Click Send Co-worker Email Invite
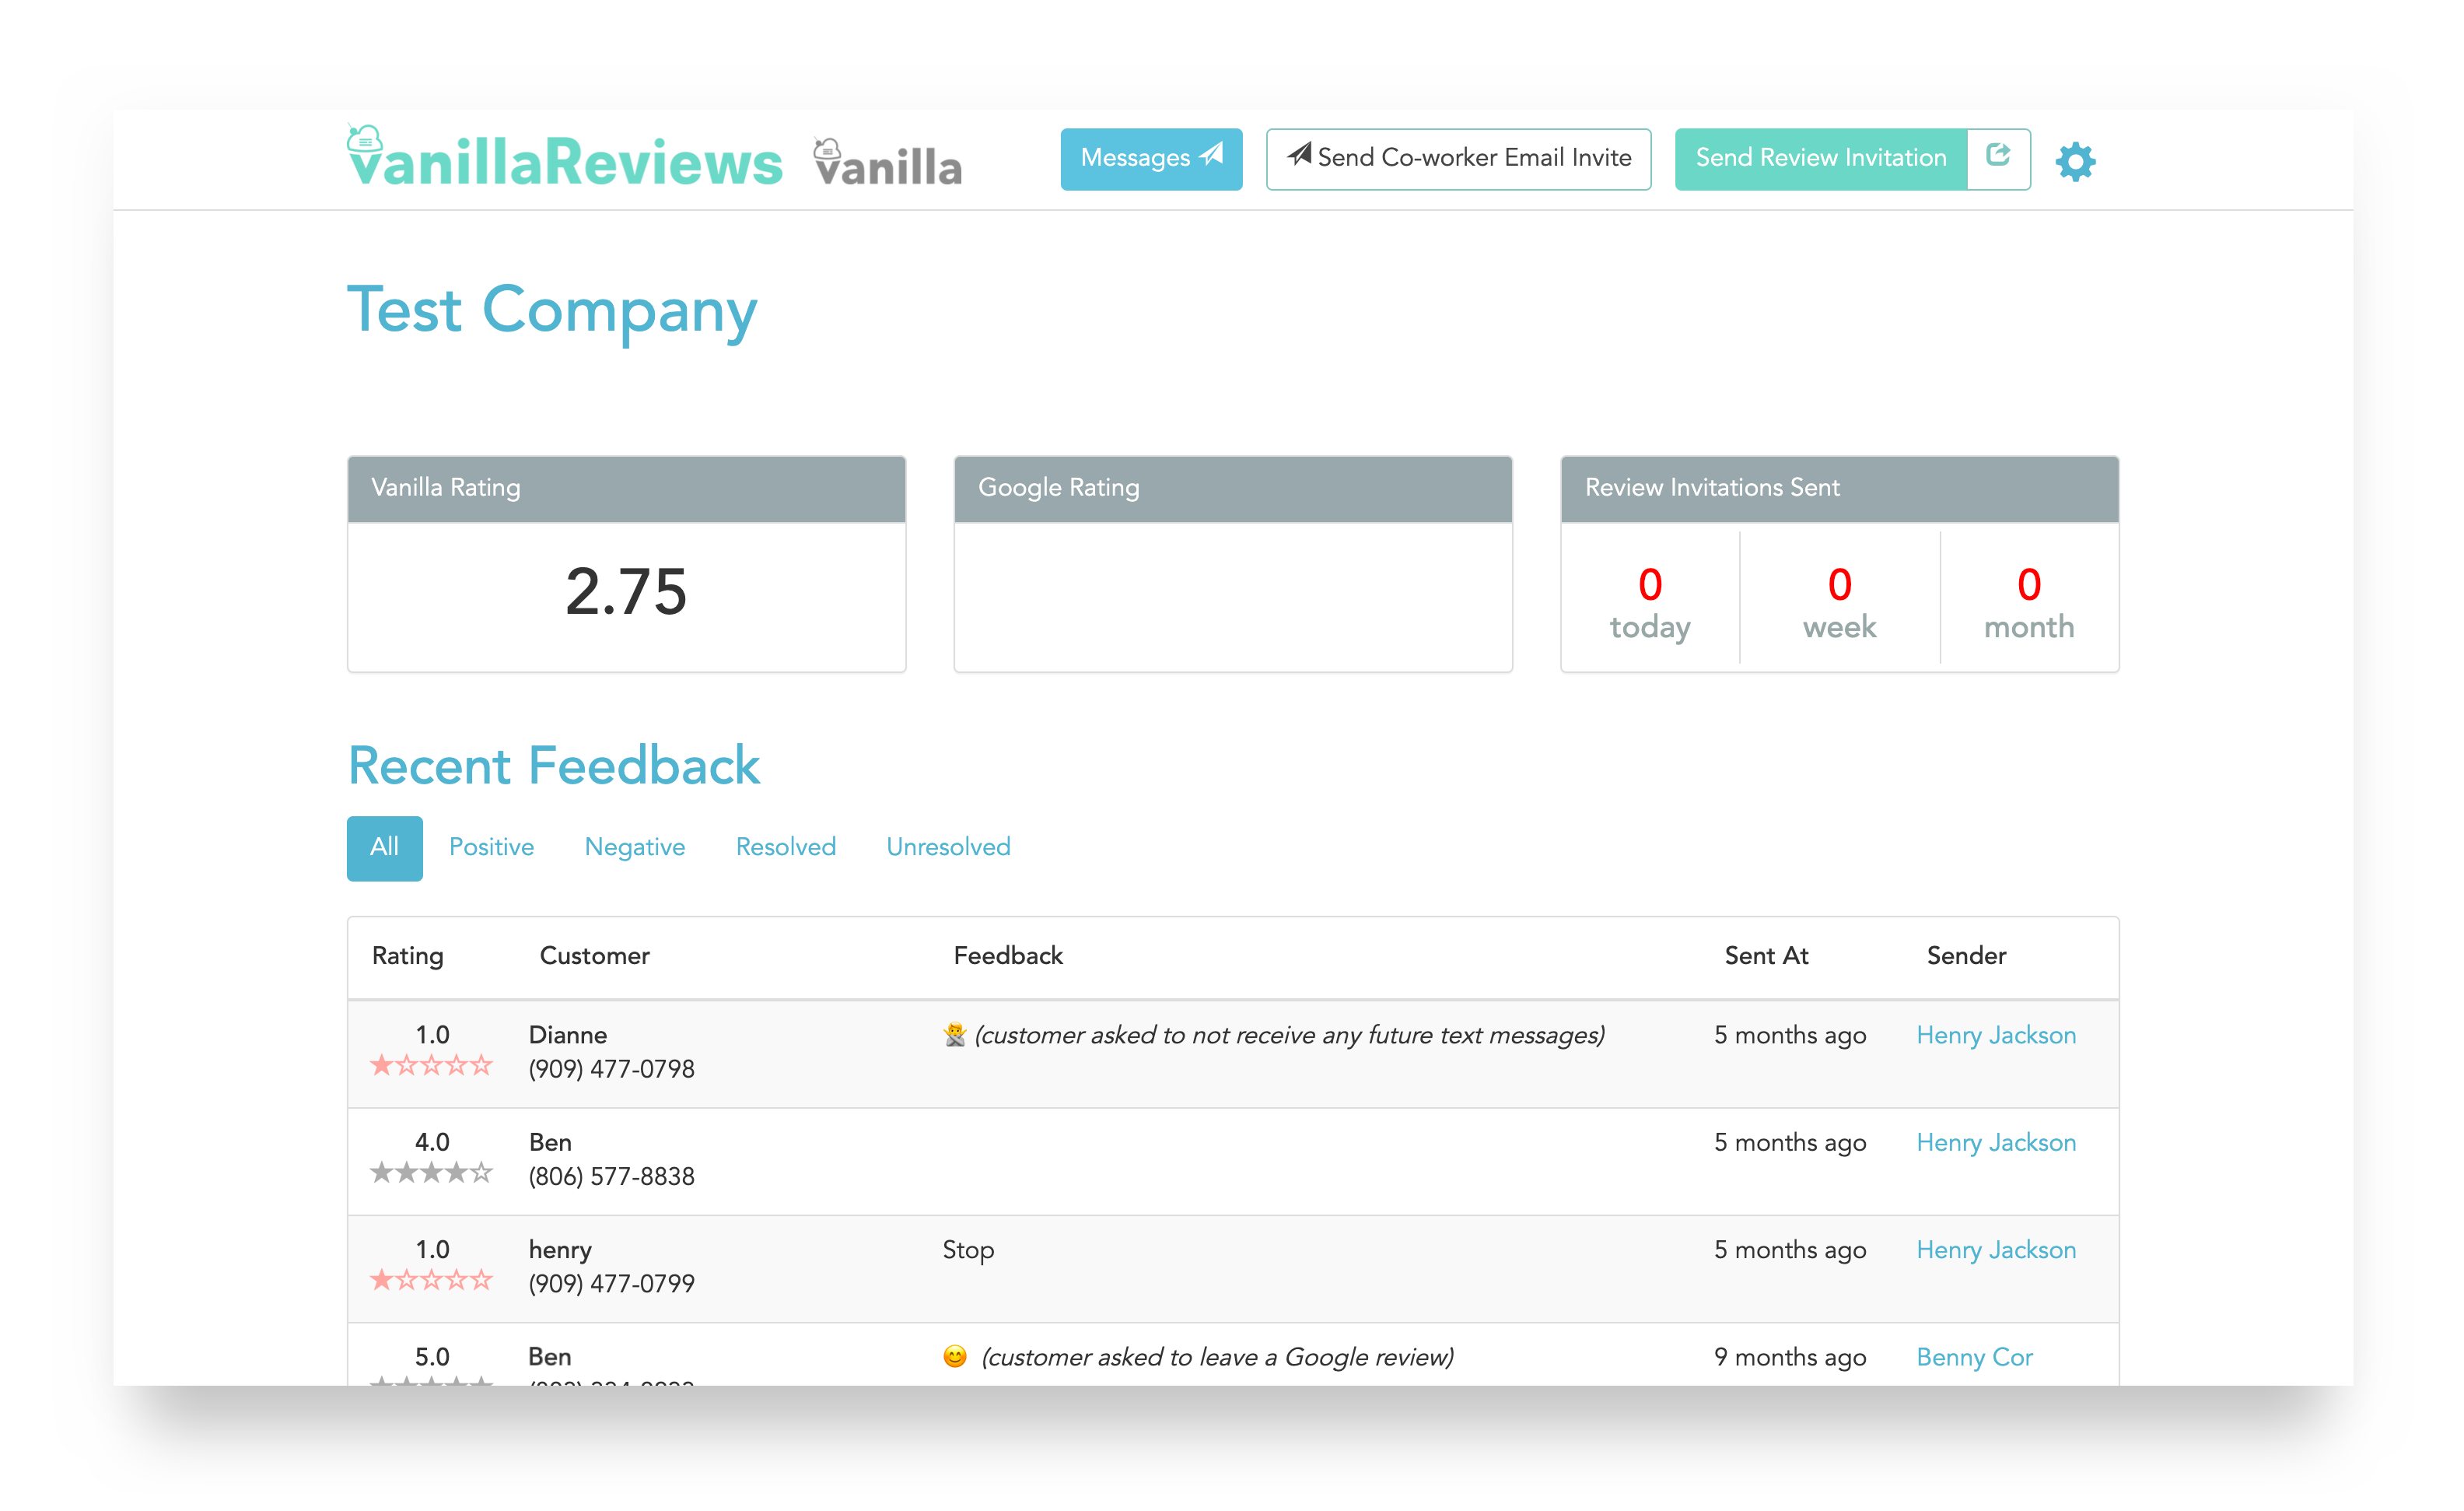Image resolution: width=2464 pixels, height=1511 pixels. 1458,158
